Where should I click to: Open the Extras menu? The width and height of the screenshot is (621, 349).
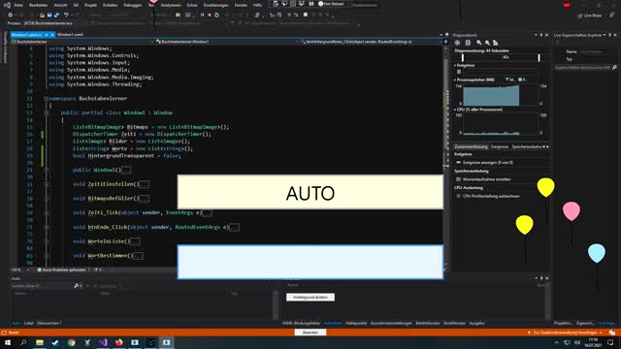192,5
